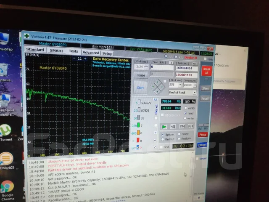Click the Start button
Screen dimensions: 269x202
[x=140, y=88]
